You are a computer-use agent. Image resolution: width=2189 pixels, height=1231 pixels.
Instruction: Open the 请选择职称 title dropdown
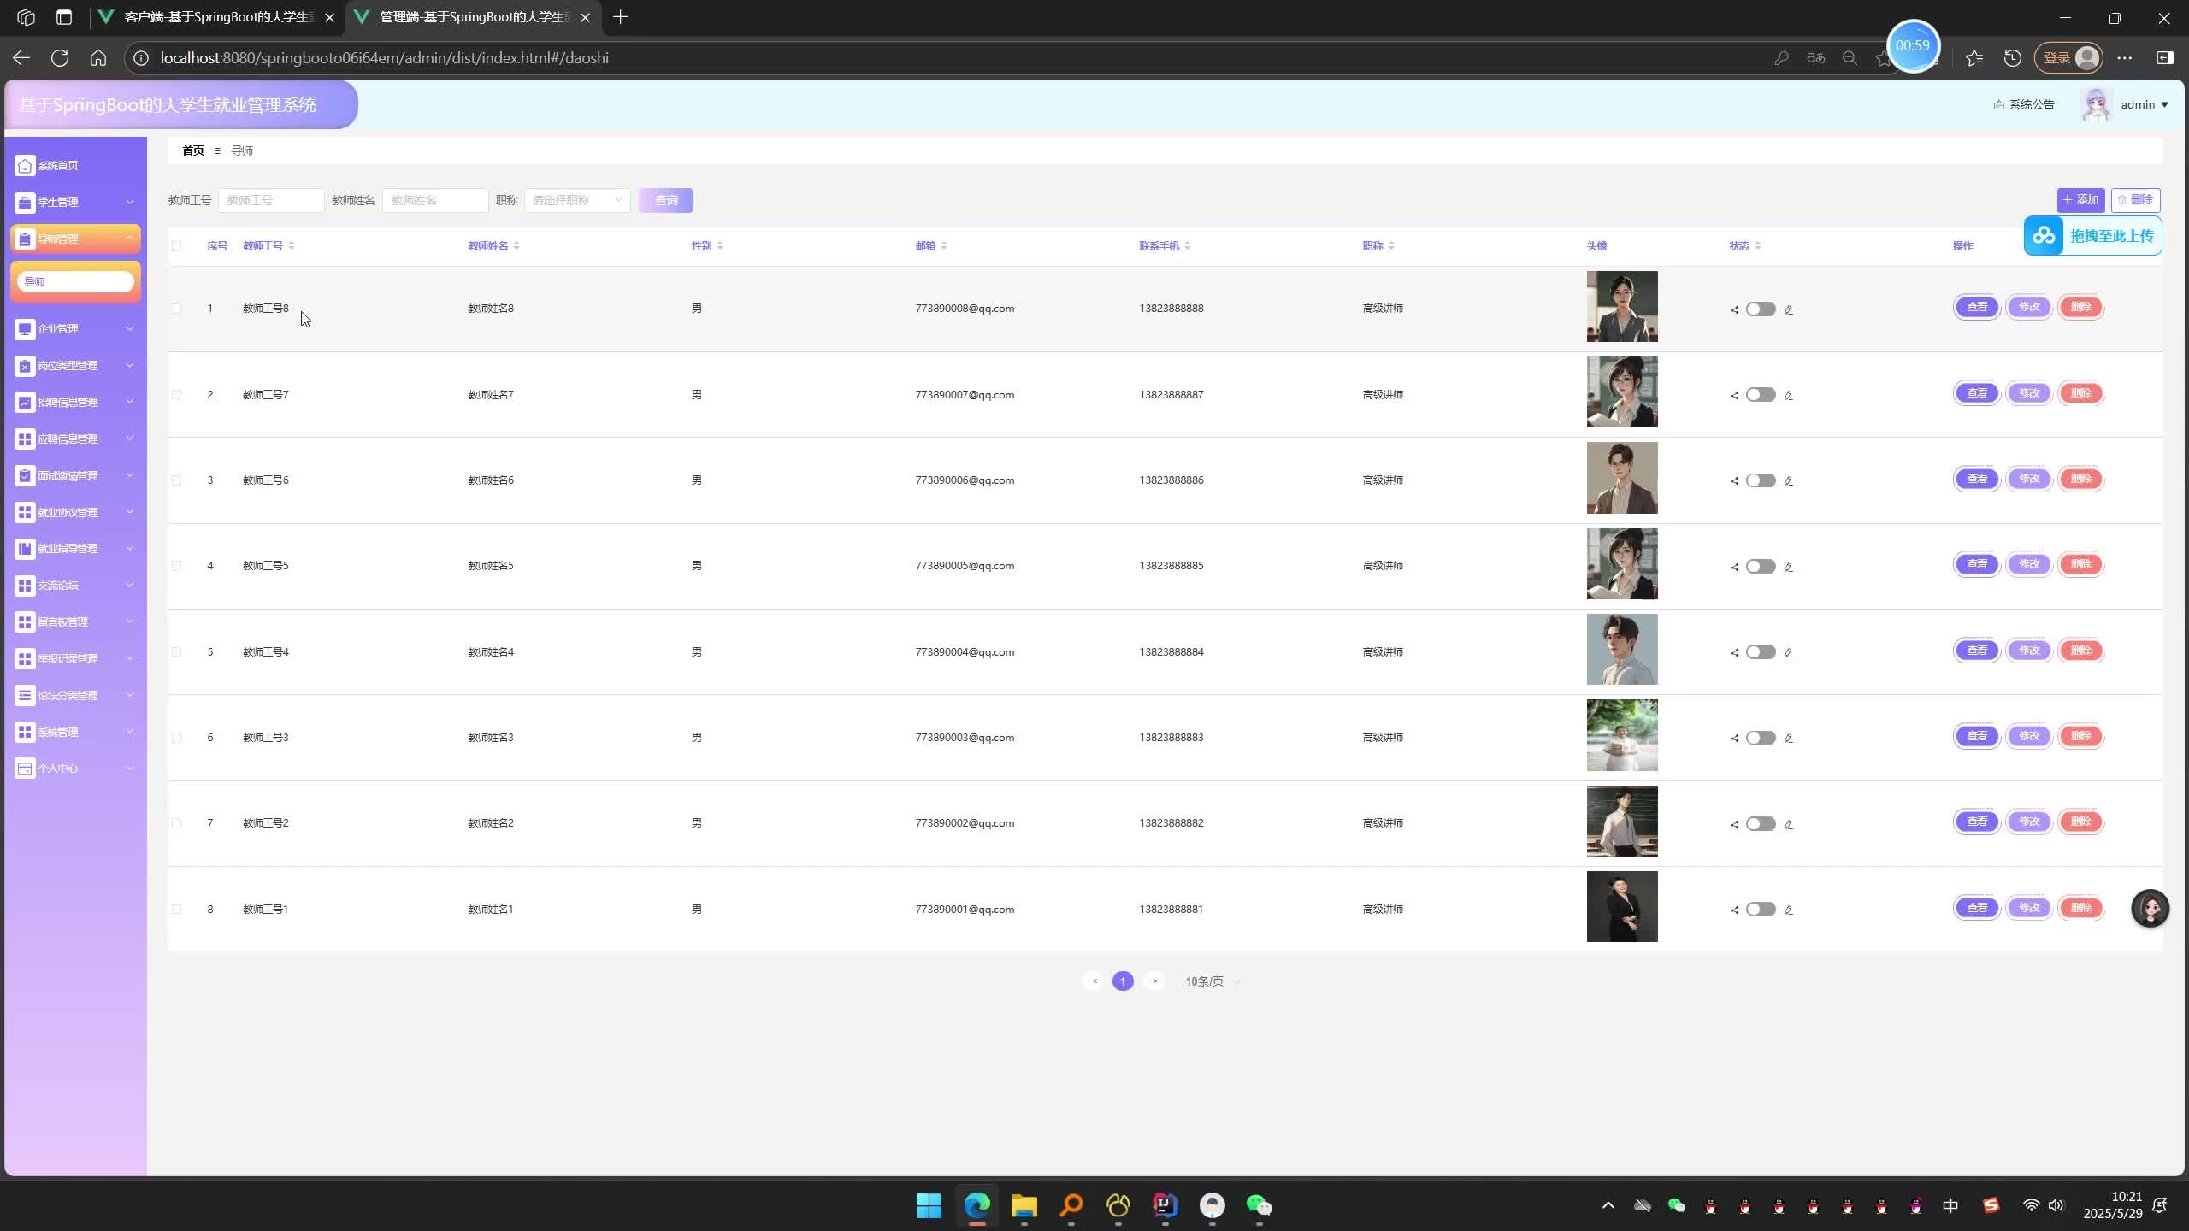(x=577, y=200)
